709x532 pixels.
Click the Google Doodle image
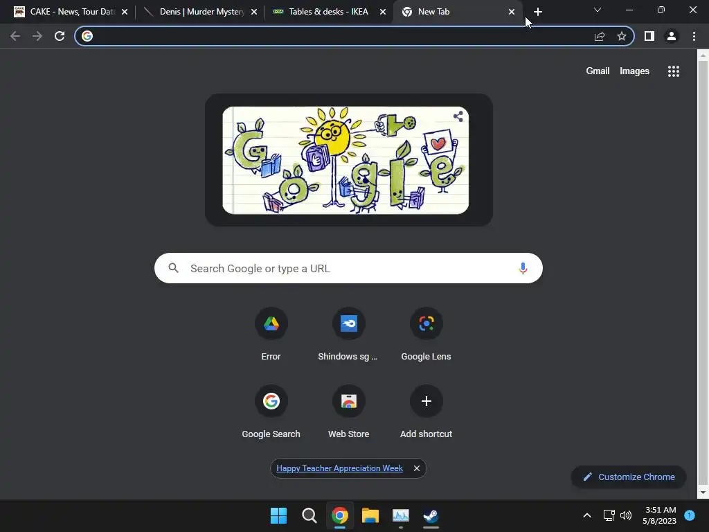tap(345, 160)
